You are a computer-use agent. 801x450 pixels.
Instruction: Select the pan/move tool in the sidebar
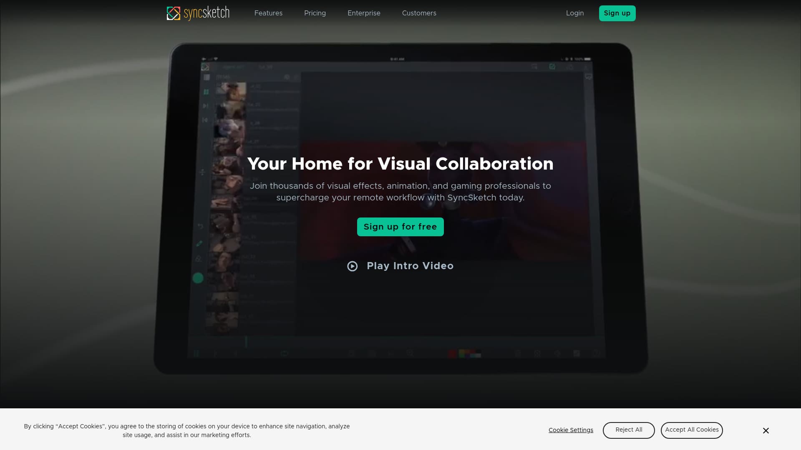pos(202,171)
